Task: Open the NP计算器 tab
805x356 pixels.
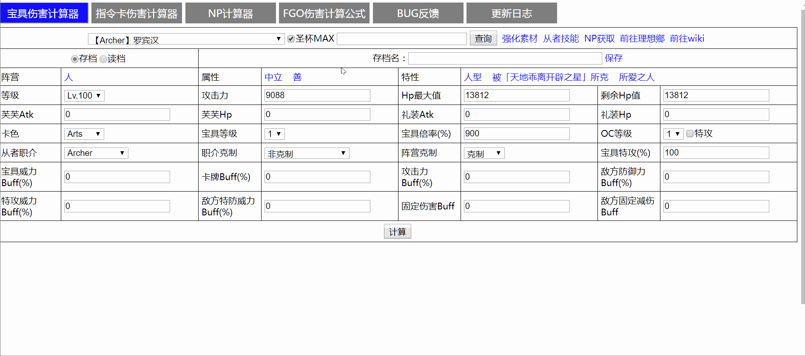Action: click(230, 13)
